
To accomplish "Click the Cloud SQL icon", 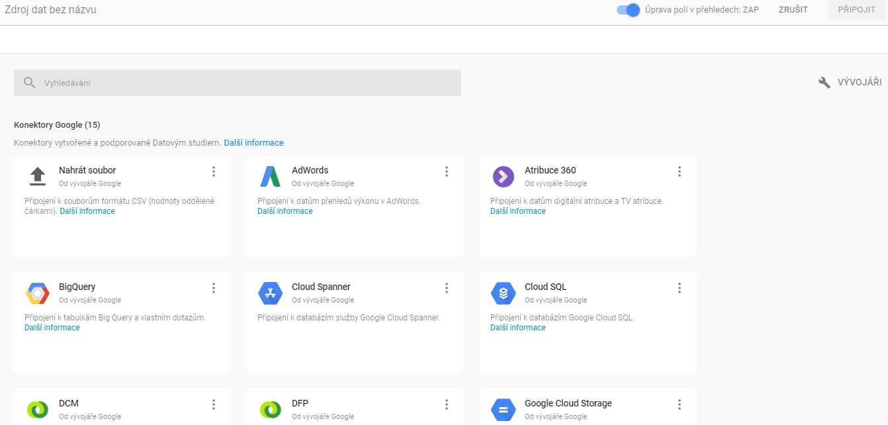I will (504, 293).
